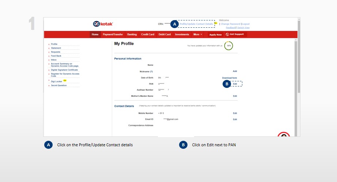Image resolution: width=337 pixels, height=182 pixels.
Task: Click the Kotak logo
Action: click(103, 24)
